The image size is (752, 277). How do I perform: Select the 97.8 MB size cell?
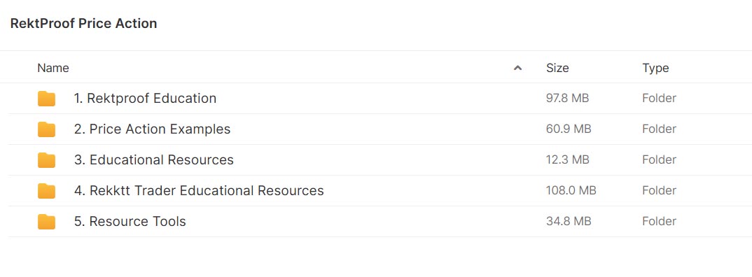[567, 98]
